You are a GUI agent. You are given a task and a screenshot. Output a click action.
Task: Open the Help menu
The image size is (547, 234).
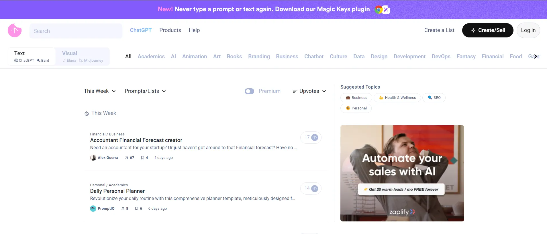(x=194, y=30)
